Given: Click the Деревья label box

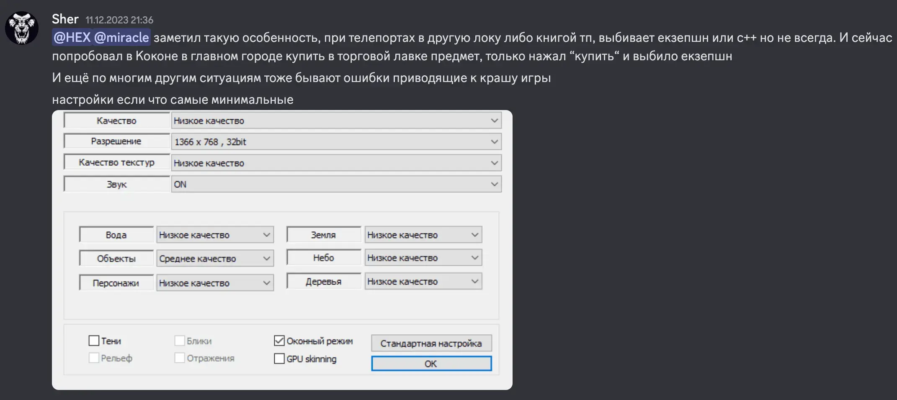Looking at the screenshot, I should click(324, 282).
